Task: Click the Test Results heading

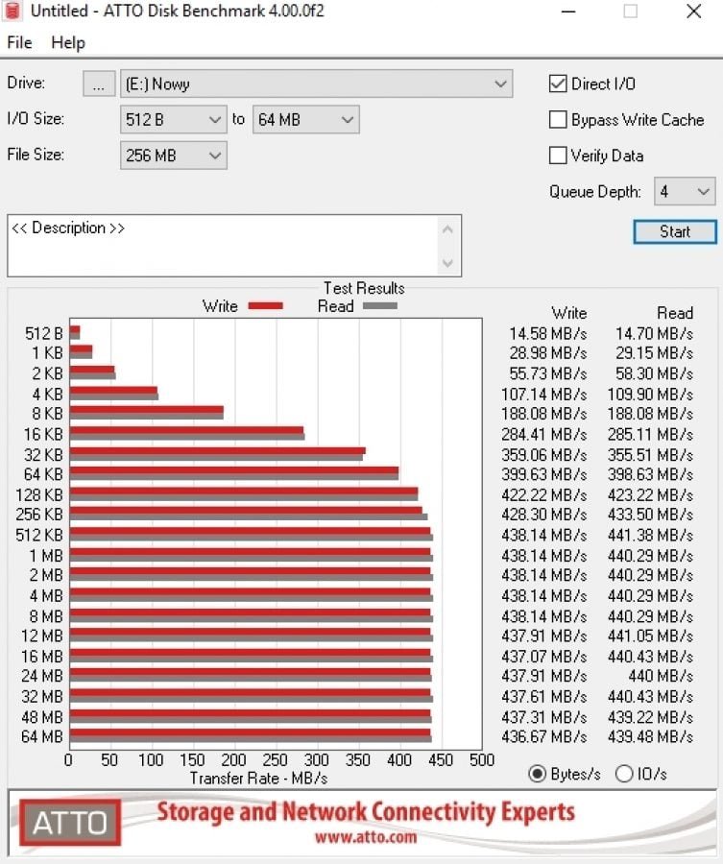Action: [x=364, y=288]
